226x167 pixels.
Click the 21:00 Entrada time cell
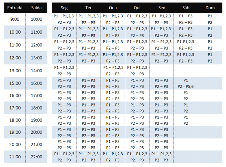tap(15, 157)
